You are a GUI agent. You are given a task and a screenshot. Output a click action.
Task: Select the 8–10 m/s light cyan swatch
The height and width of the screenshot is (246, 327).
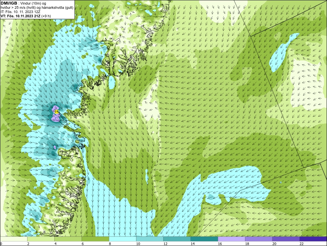(123, 239)
